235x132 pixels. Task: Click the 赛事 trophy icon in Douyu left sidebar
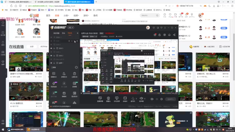pyautogui.click(x=3, y=63)
